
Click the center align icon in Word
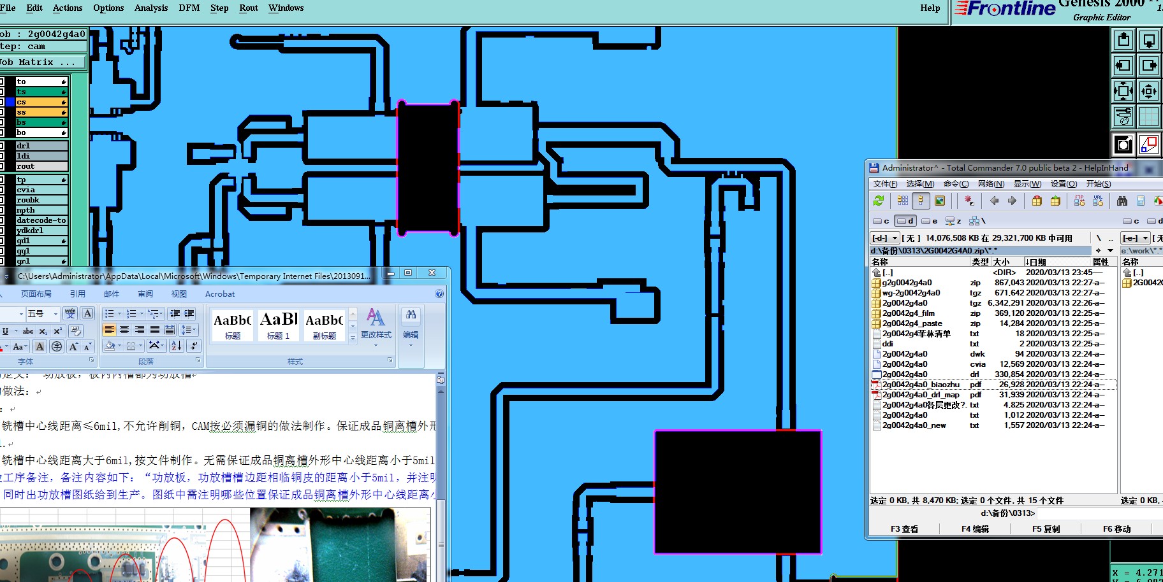click(124, 329)
